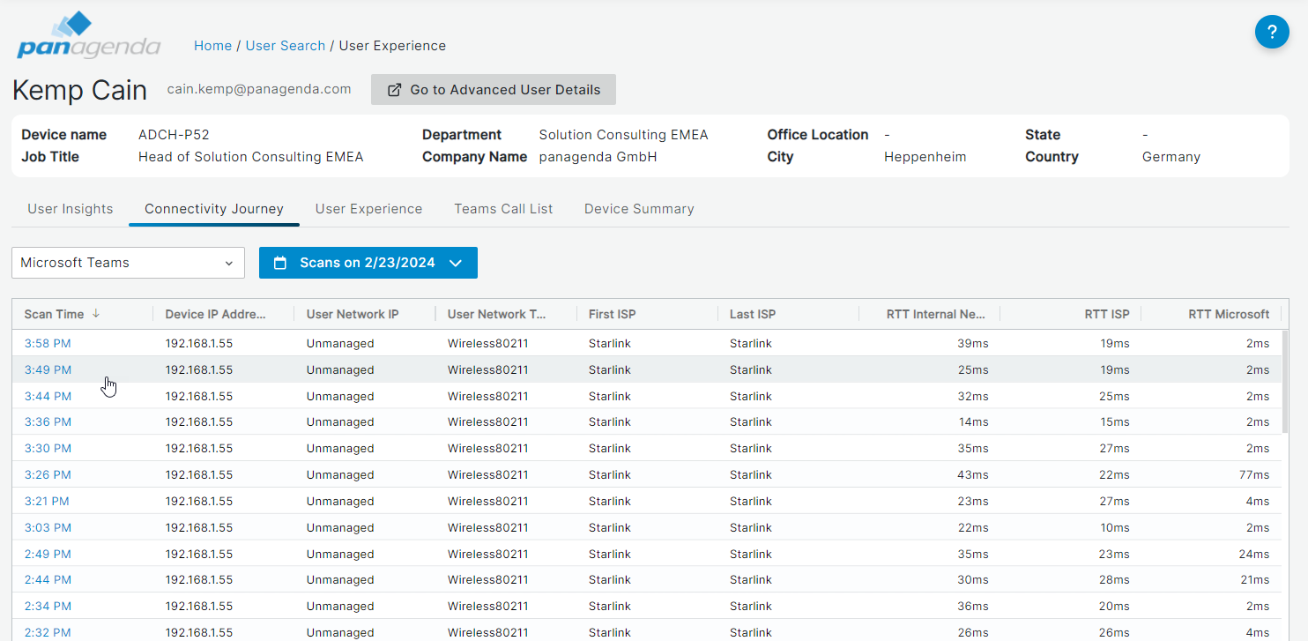Click the panagenda logo
The width and height of the screenshot is (1308, 641).
click(x=88, y=35)
